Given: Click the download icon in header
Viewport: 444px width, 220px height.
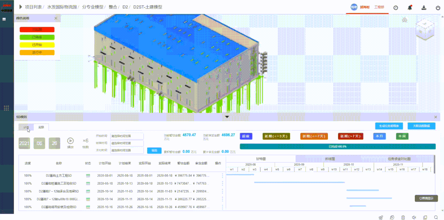Looking at the screenshot, I should [x=423, y=8].
